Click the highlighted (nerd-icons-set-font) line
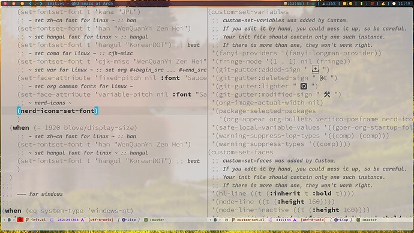The width and height of the screenshot is (414, 233). point(58,110)
